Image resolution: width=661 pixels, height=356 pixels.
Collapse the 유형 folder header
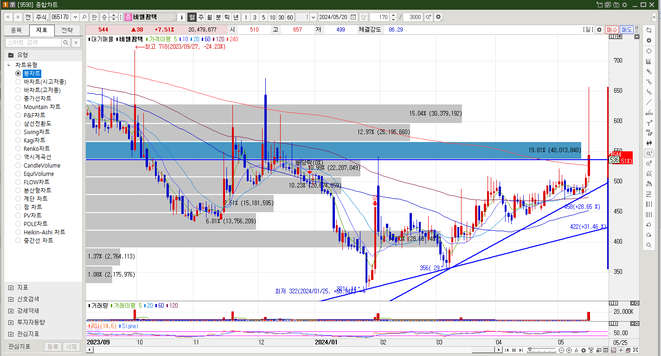pyautogui.click(x=43, y=55)
